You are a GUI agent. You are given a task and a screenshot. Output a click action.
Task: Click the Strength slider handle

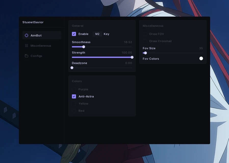[132, 57]
